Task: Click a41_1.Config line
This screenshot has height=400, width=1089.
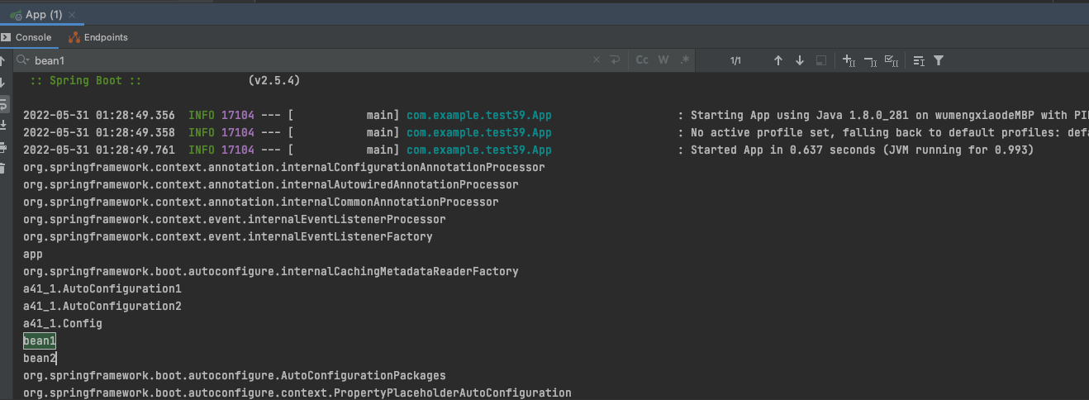Action: tap(63, 324)
